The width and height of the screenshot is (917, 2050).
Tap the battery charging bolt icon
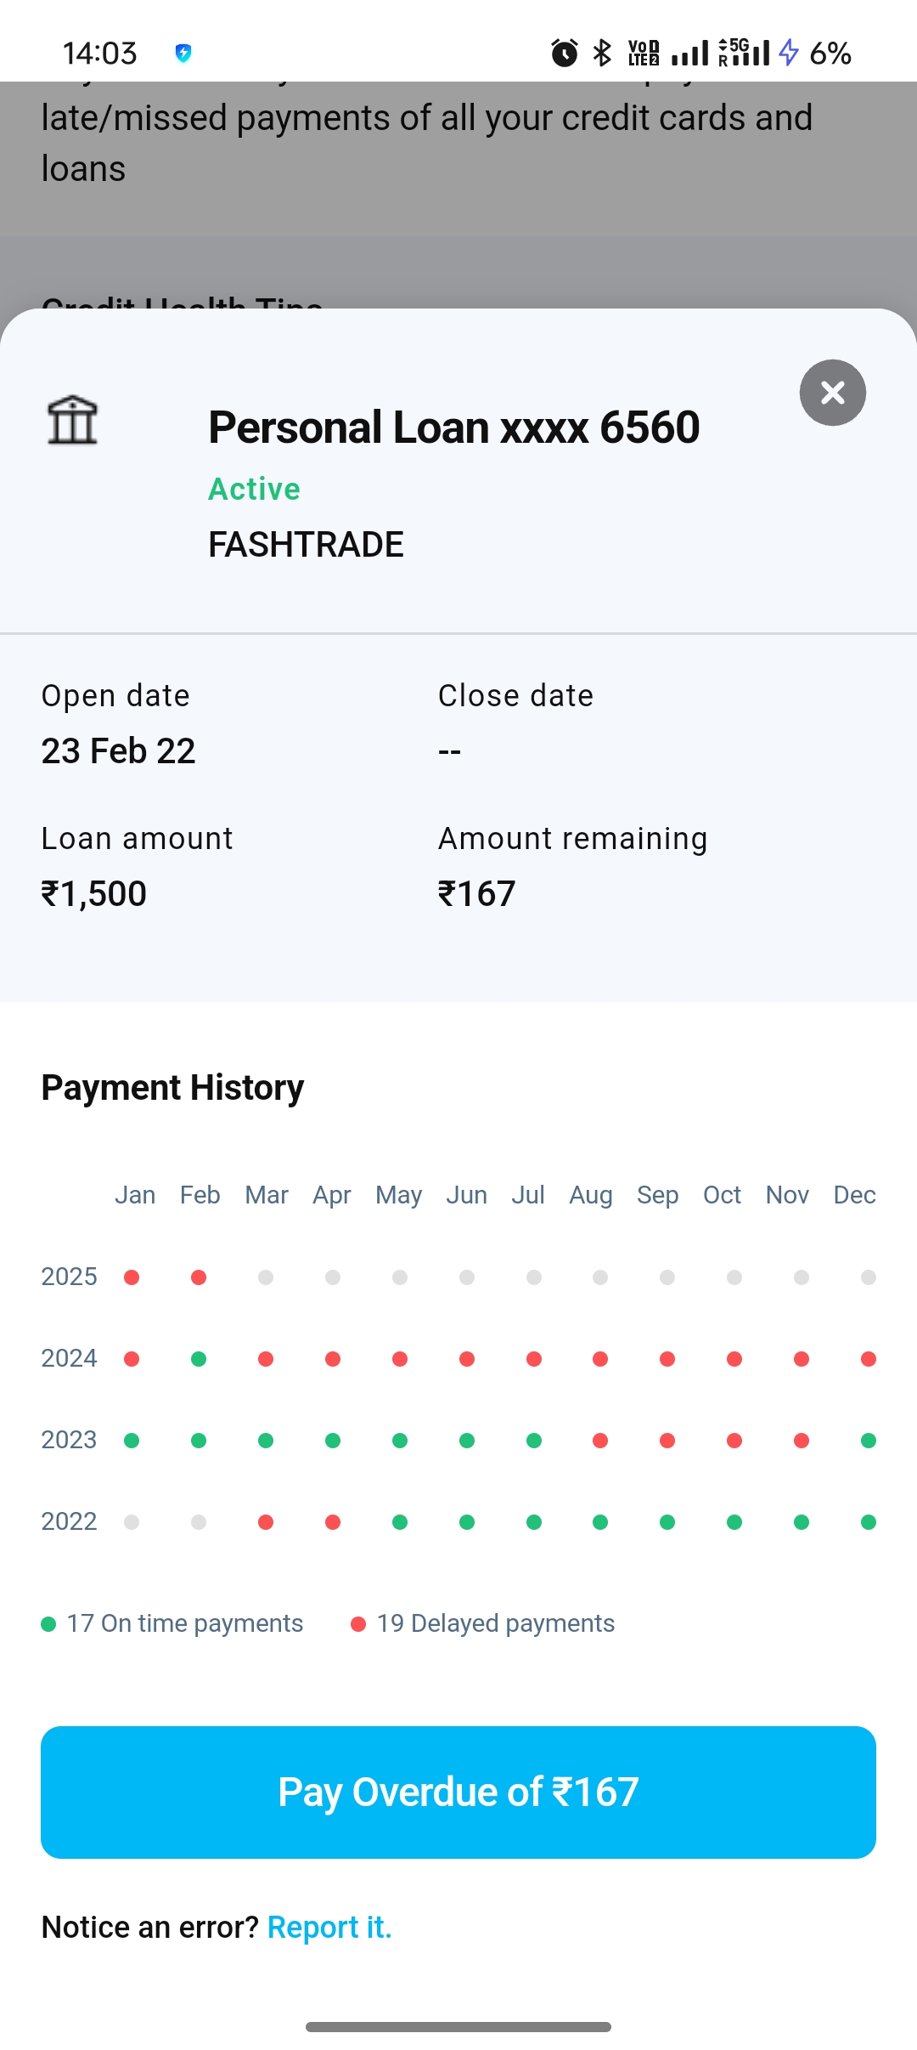pos(789,53)
